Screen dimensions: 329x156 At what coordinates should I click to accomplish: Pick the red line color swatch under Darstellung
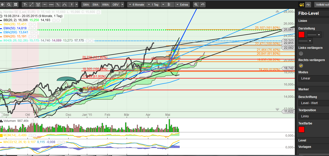(x=301, y=35)
